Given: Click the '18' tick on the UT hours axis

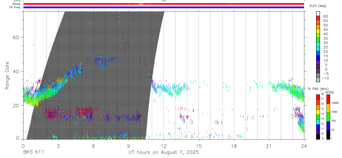Looking at the screenshot, I should [234, 146].
